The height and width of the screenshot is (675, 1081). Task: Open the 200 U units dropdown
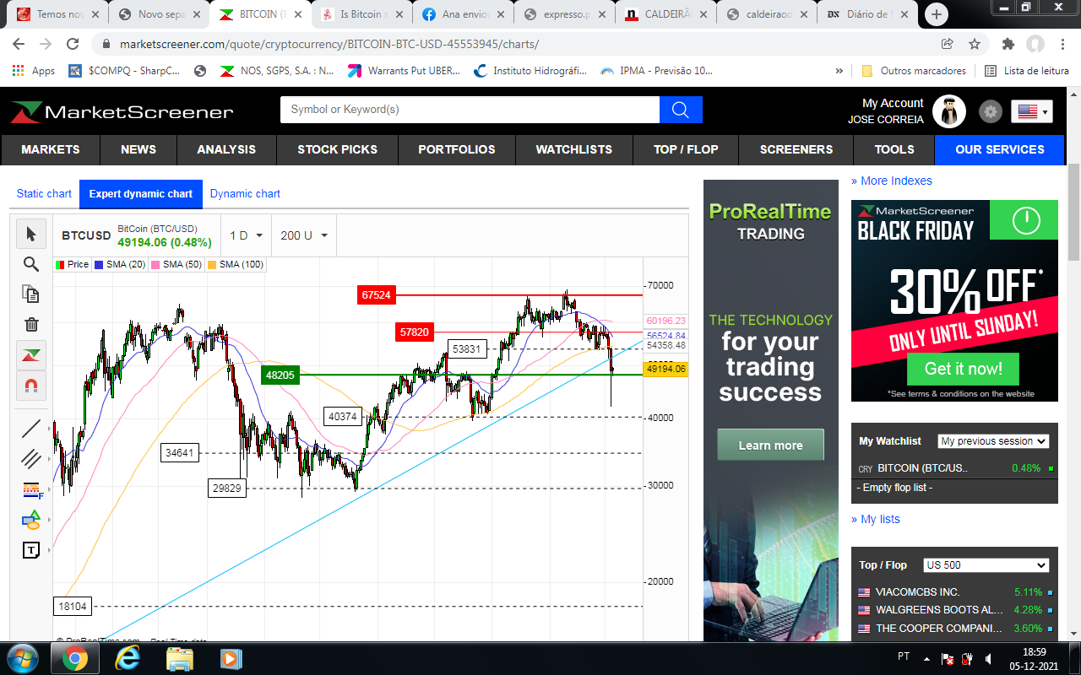[x=304, y=235]
